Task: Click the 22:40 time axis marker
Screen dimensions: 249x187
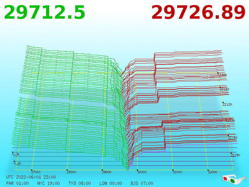Action: click(233, 137)
